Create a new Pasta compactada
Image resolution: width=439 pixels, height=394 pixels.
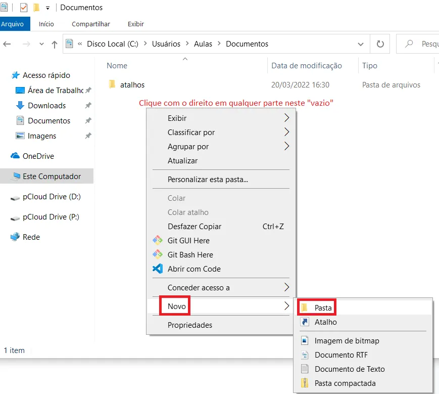(x=363, y=383)
